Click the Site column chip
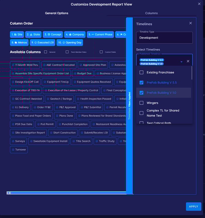This screenshot has width=205, height=218. pos(17,35)
